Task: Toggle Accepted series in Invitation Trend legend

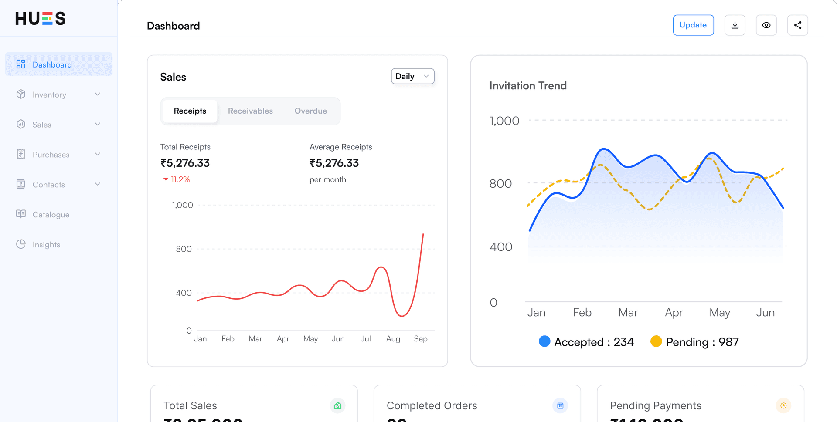Action: (x=586, y=342)
